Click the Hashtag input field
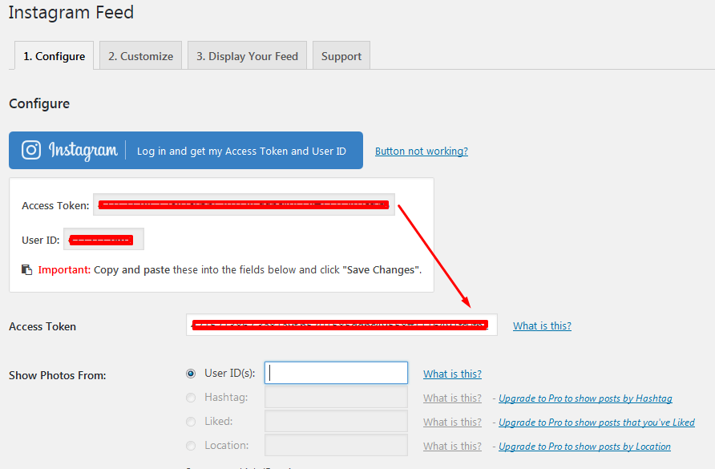The image size is (715, 469). click(336, 397)
